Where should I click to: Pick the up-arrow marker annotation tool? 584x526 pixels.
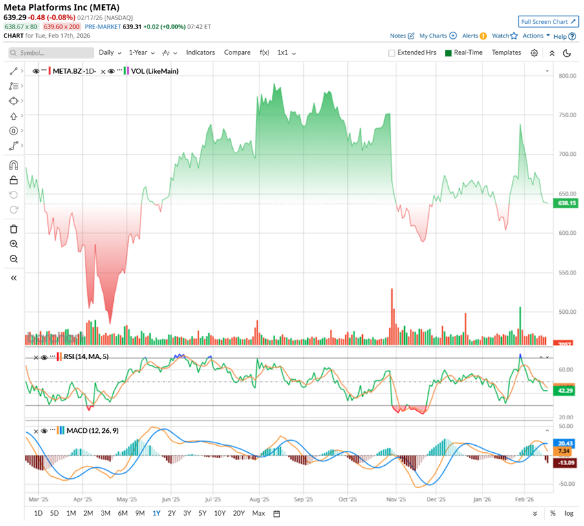coord(14,116)
